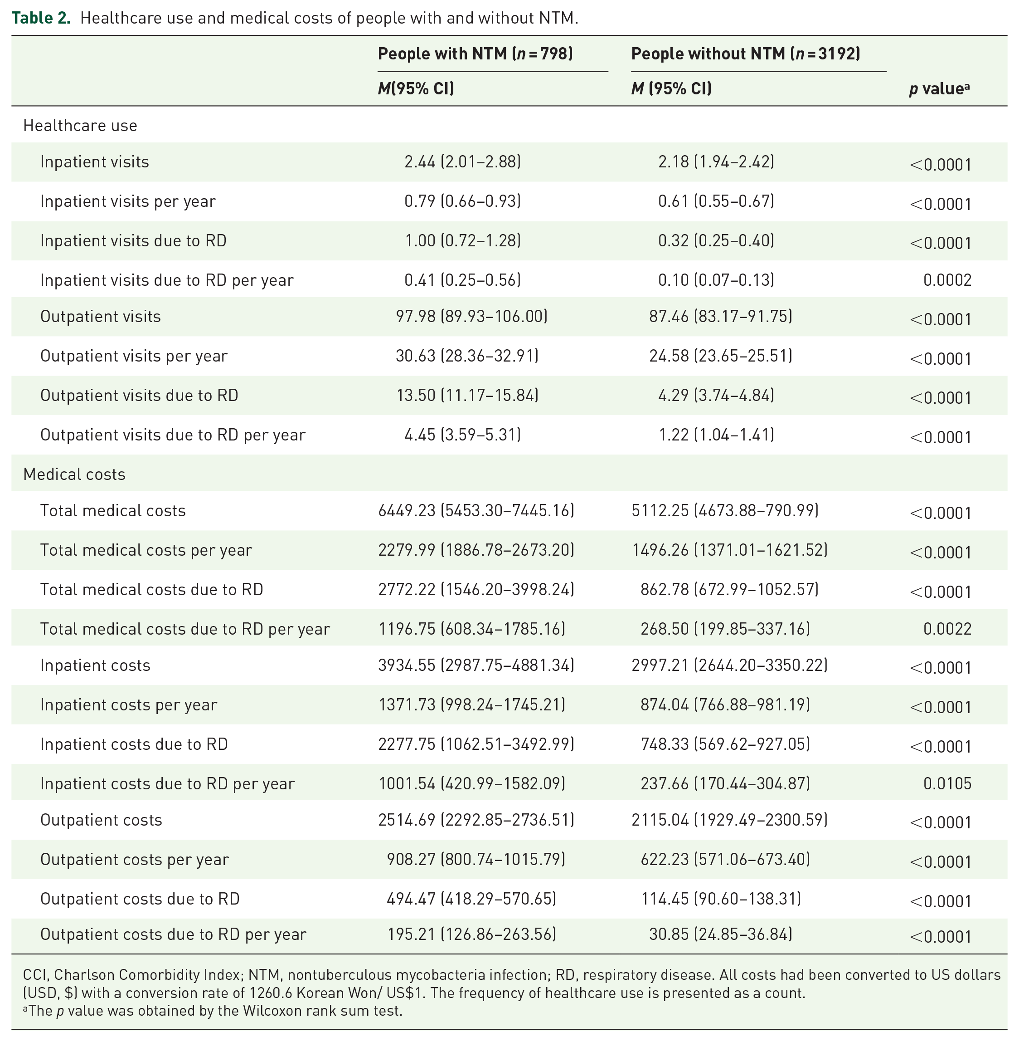Click the Table 2 caption label
The height and width of the screenshot is (1042, 1019).
pos(41,18)
